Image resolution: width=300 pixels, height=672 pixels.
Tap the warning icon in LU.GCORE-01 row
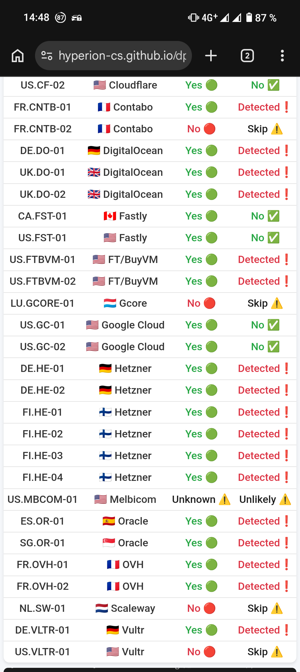(x=277, y=303)
